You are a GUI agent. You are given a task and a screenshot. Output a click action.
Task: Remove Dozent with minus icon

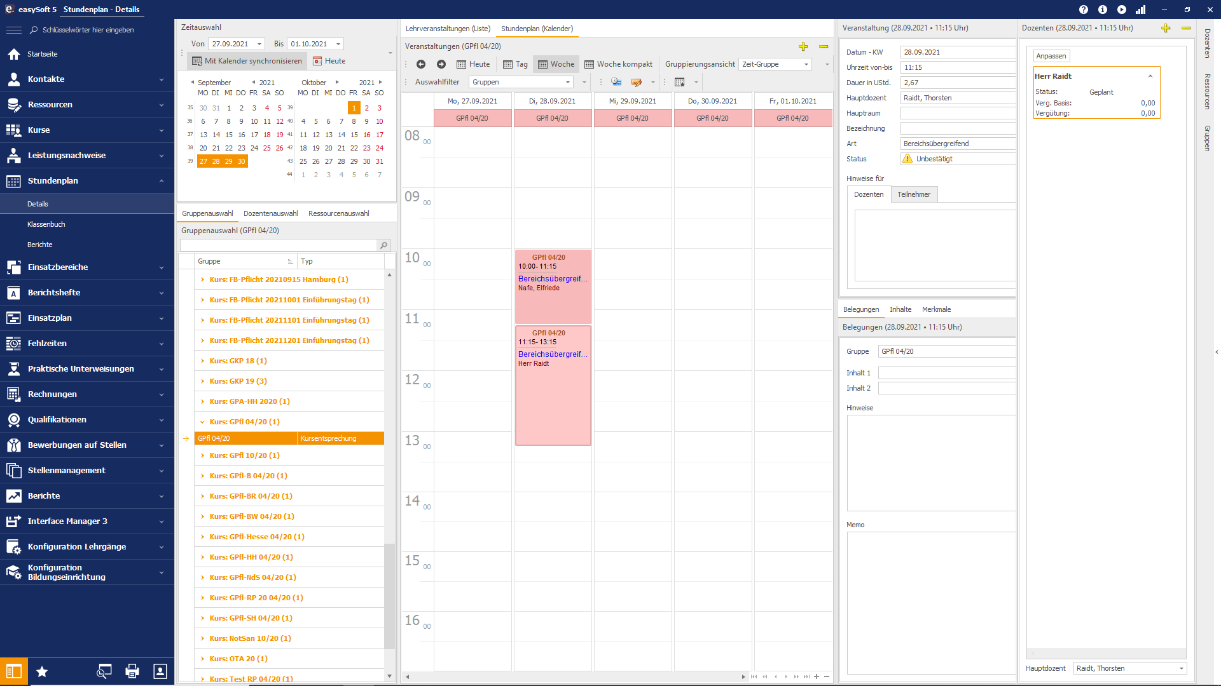1186,28
